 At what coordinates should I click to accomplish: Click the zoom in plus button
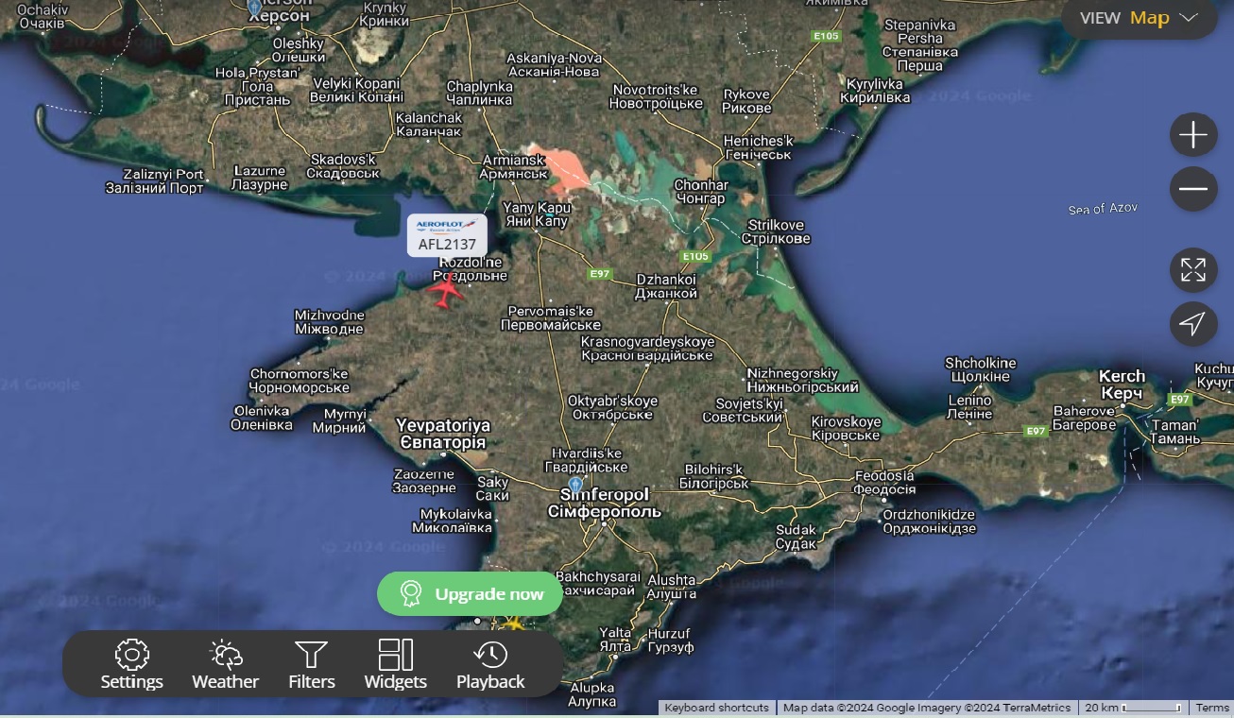point(1192,136)
